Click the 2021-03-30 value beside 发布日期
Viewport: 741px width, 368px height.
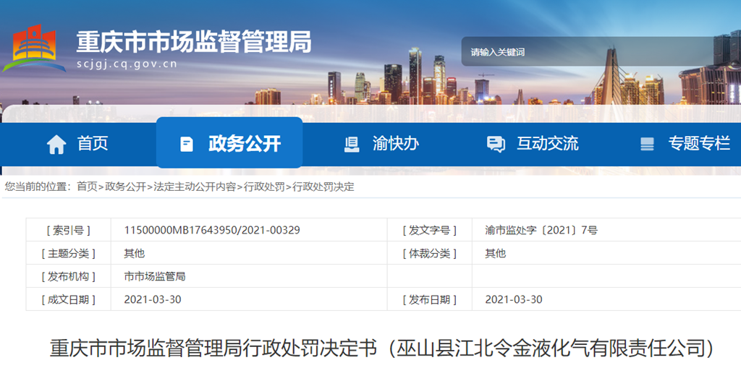tap(514, 299)
